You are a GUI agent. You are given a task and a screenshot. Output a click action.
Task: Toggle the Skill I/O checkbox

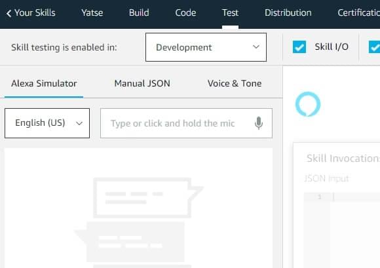[299, 47]
